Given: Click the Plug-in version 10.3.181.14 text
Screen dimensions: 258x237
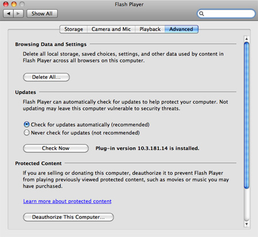Looking at the screenshot, I should [x=147, y=148].
